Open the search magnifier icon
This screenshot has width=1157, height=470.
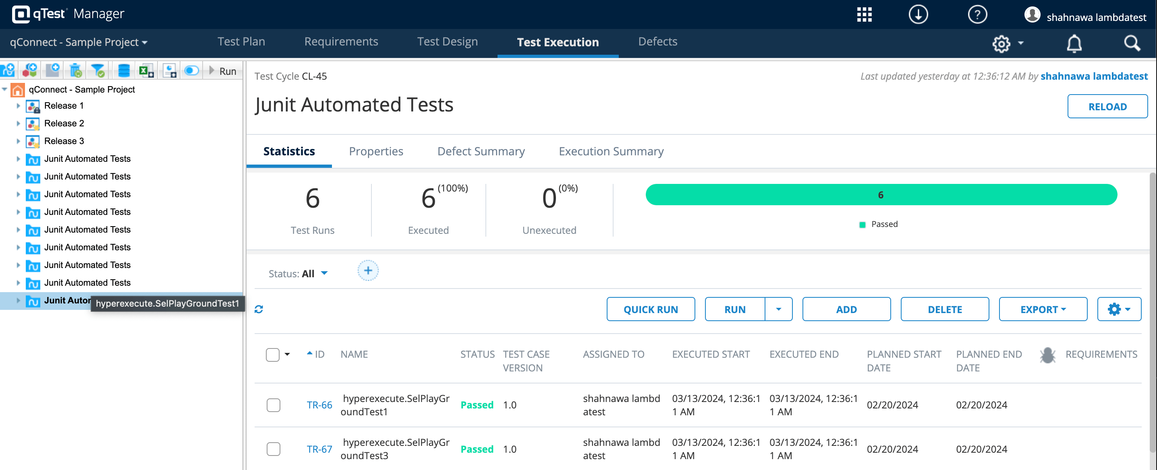1132,43
